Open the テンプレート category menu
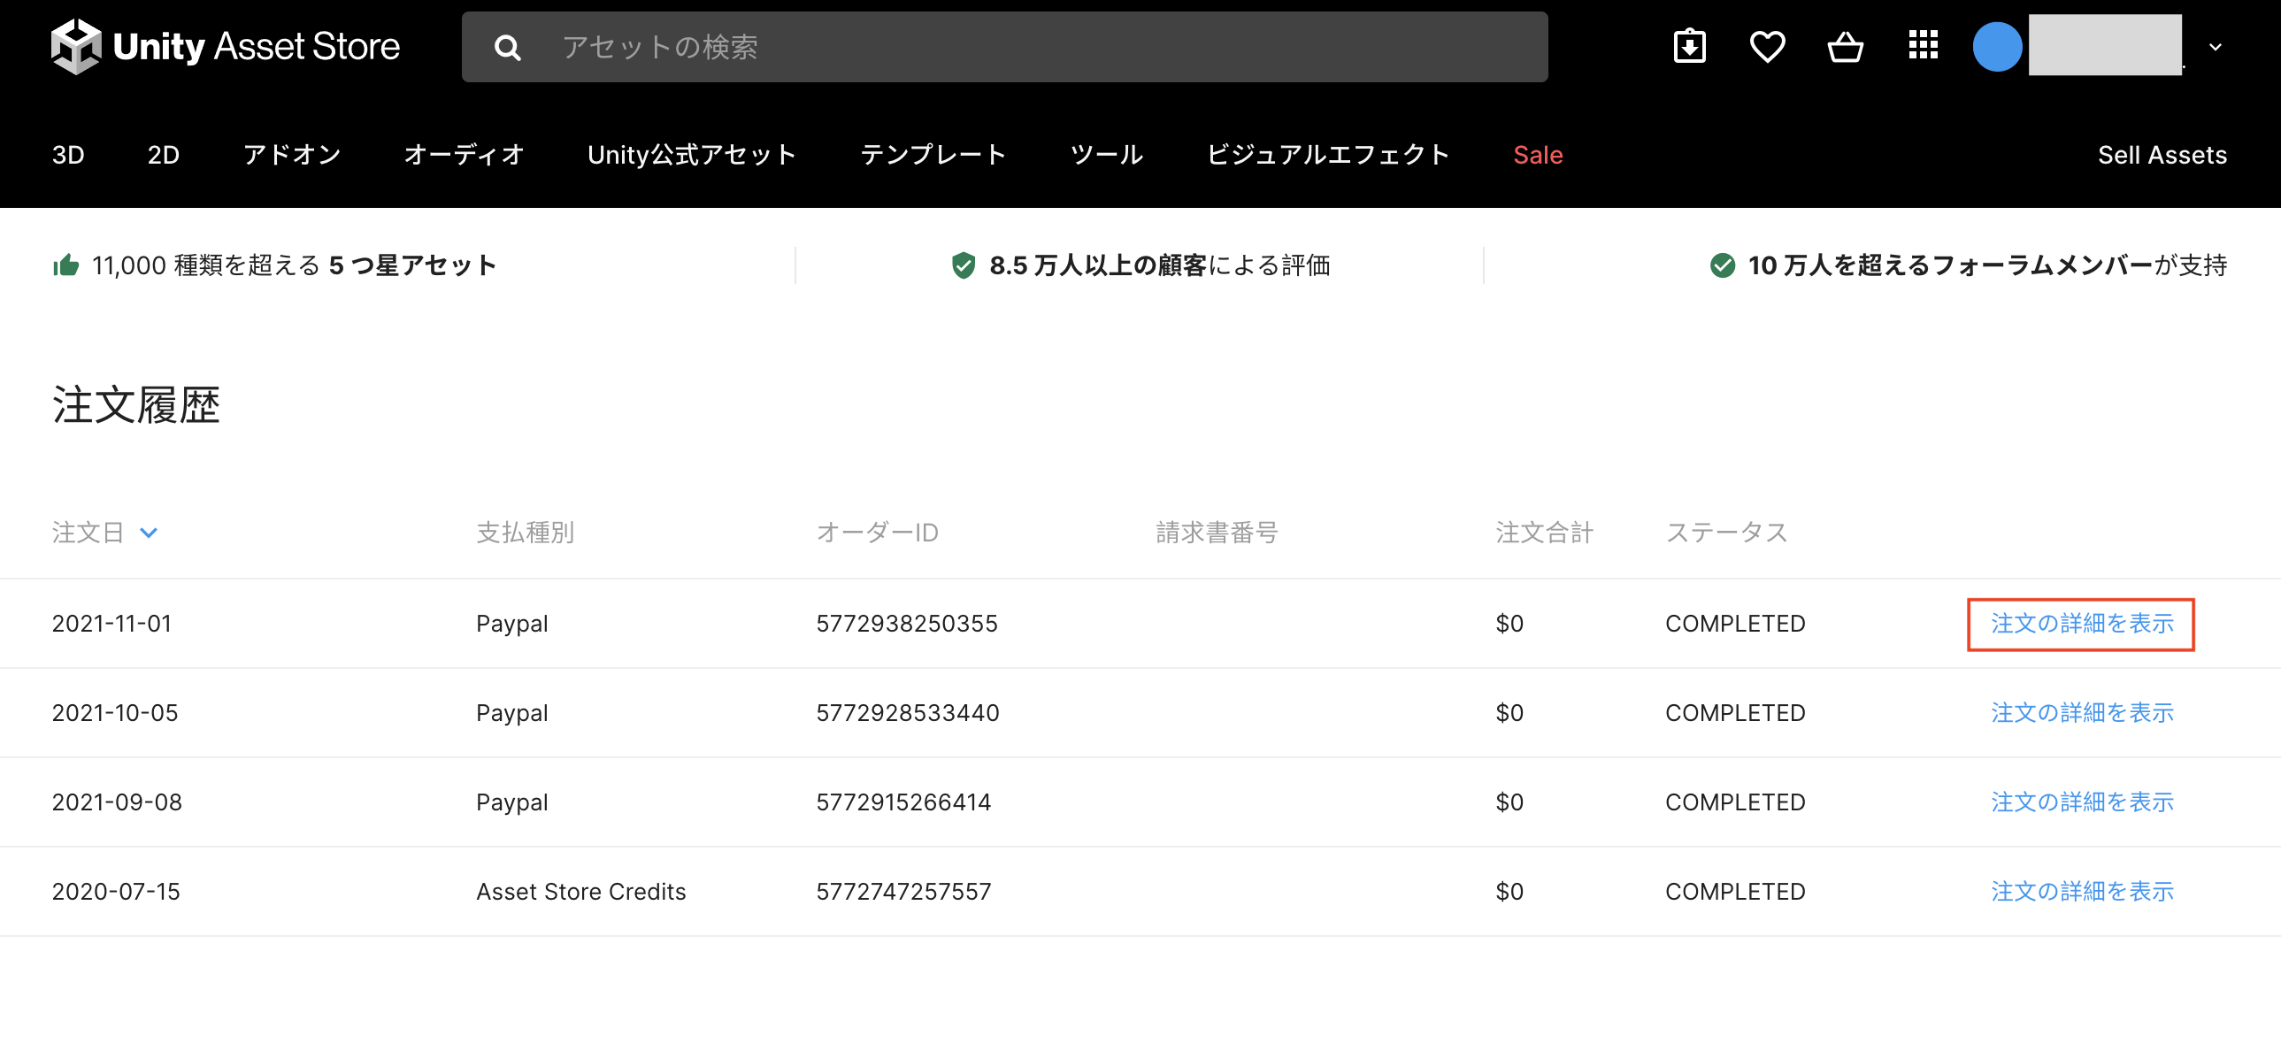This screenshot has width=2281, height=1051. click(x=933, y=155)
